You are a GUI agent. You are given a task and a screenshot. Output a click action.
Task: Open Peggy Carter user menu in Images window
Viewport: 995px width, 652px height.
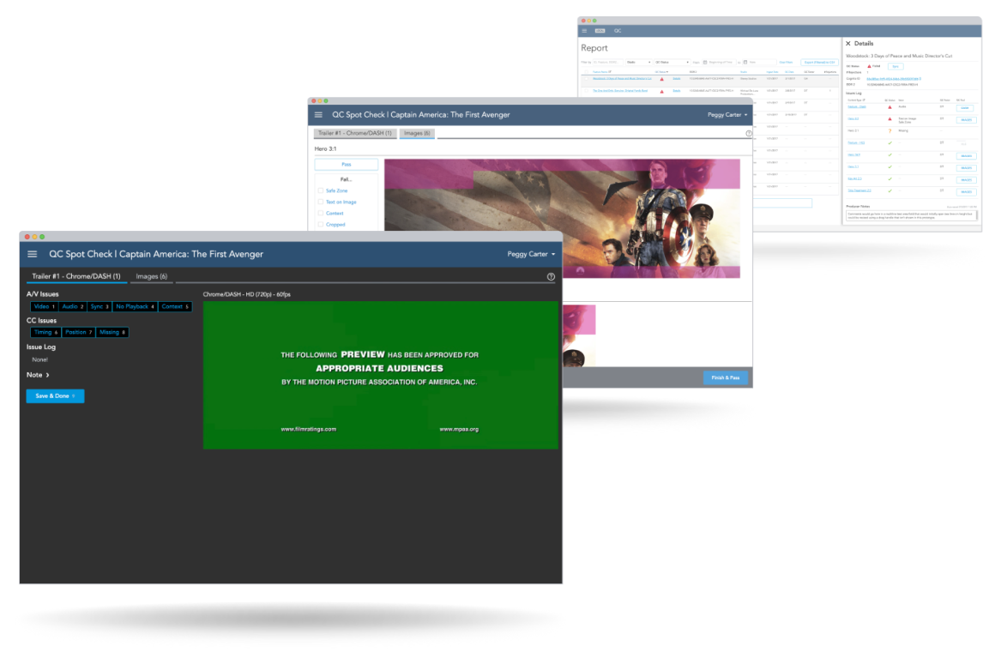tap(728, 115)
